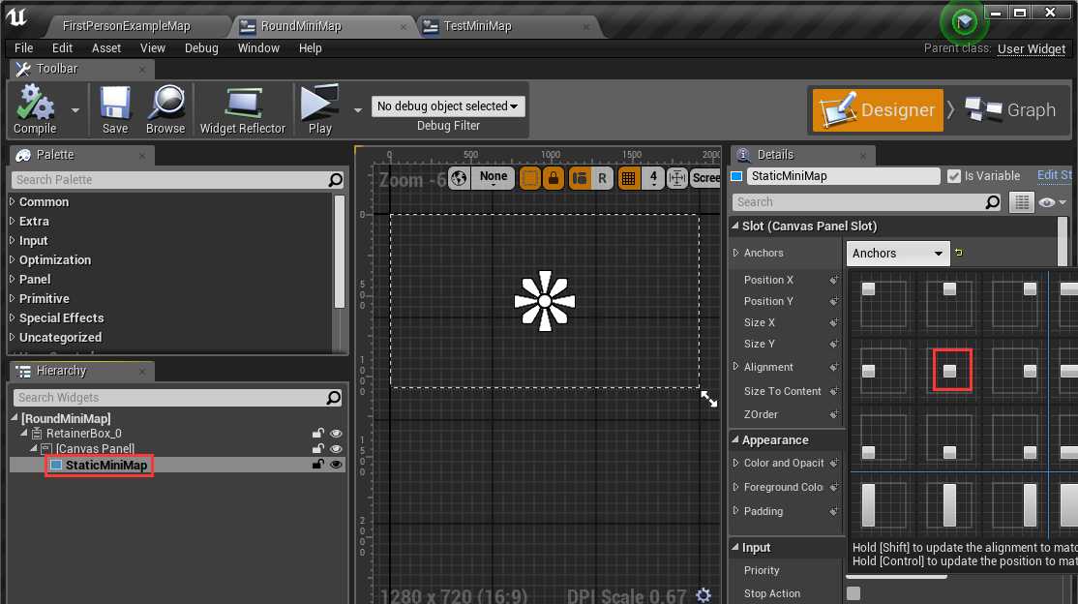
Task: Click the Palette search magnifier icon
Action: coord(336,179)
